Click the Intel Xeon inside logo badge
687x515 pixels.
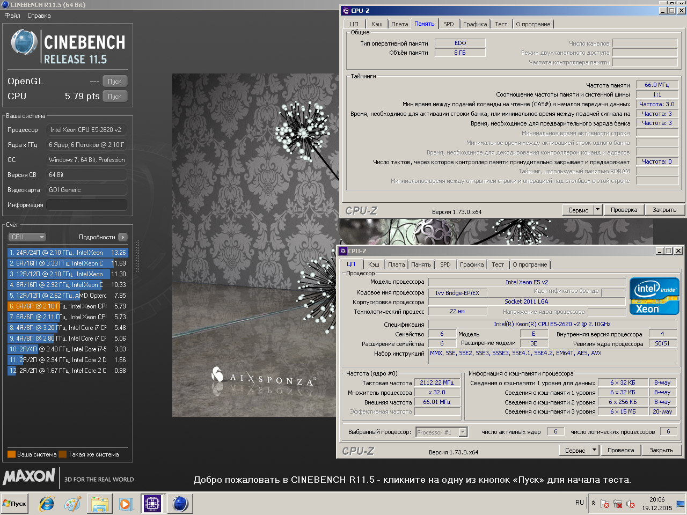tap(654, 296)
